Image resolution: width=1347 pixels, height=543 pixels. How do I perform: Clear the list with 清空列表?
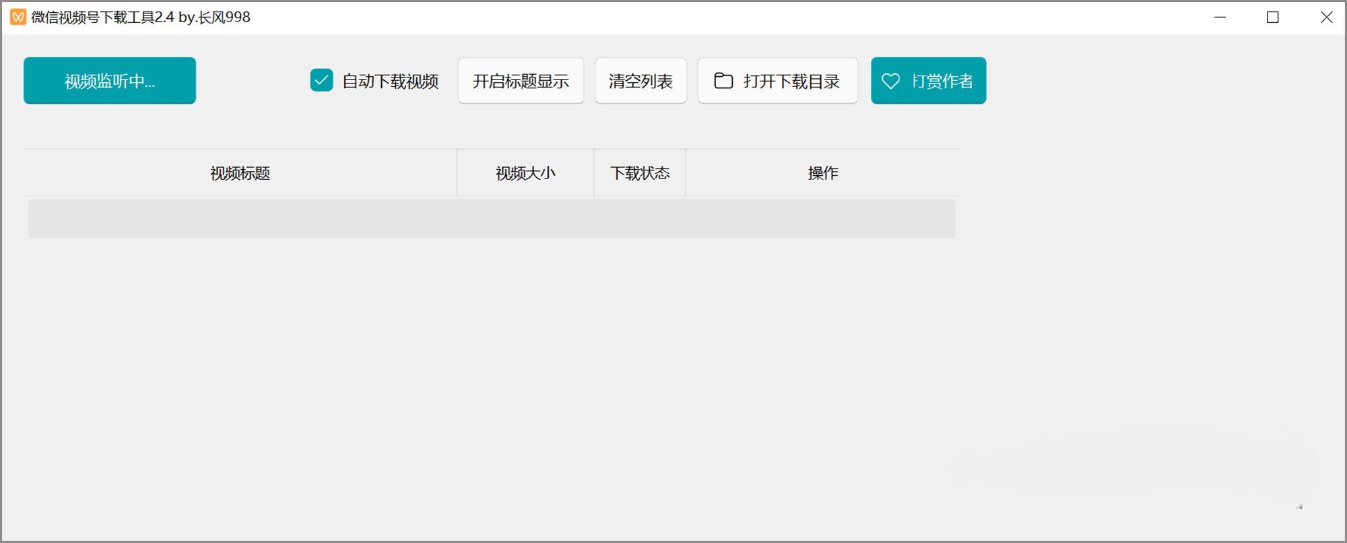[x=640, y=81]
